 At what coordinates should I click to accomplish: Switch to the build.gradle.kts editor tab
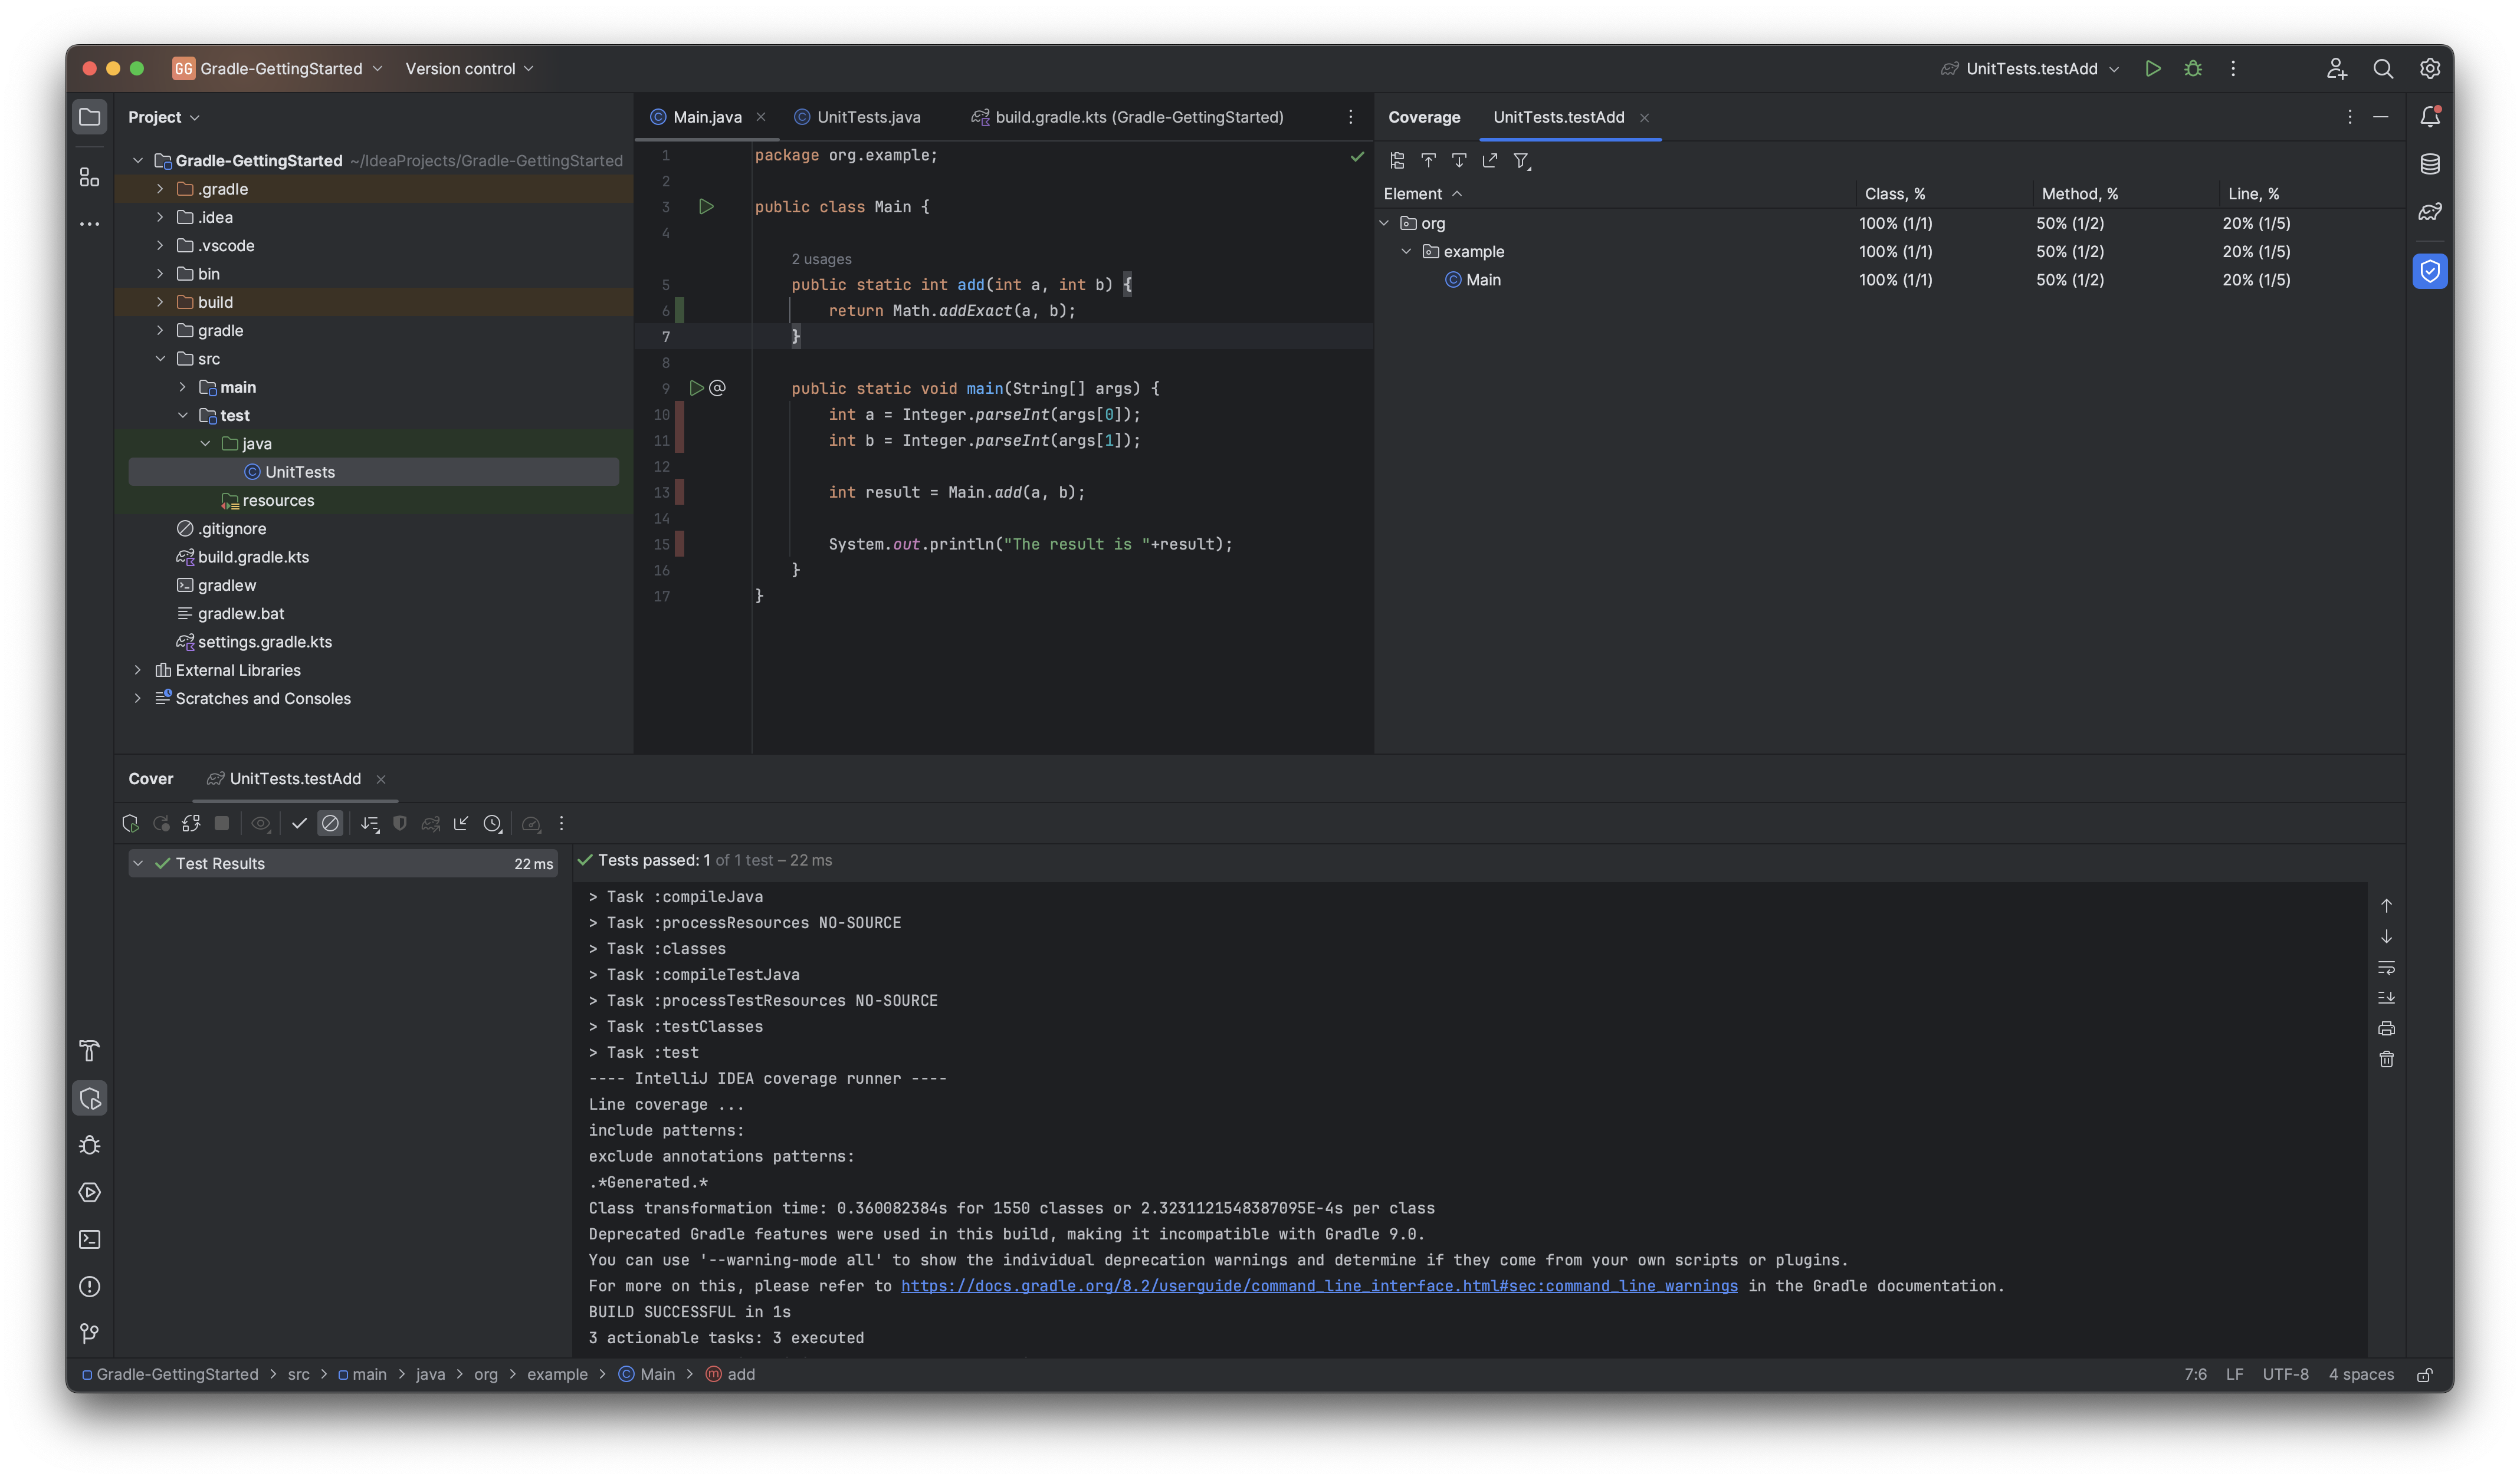[x=1127, y=117]
